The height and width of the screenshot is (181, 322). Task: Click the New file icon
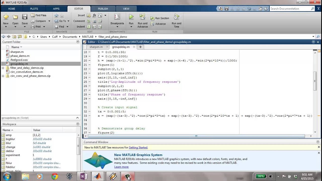point(6,17)
